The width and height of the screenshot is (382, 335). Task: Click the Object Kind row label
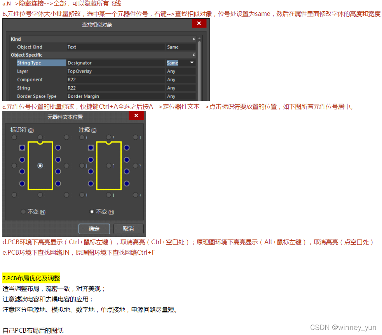(x=30, y=47)
